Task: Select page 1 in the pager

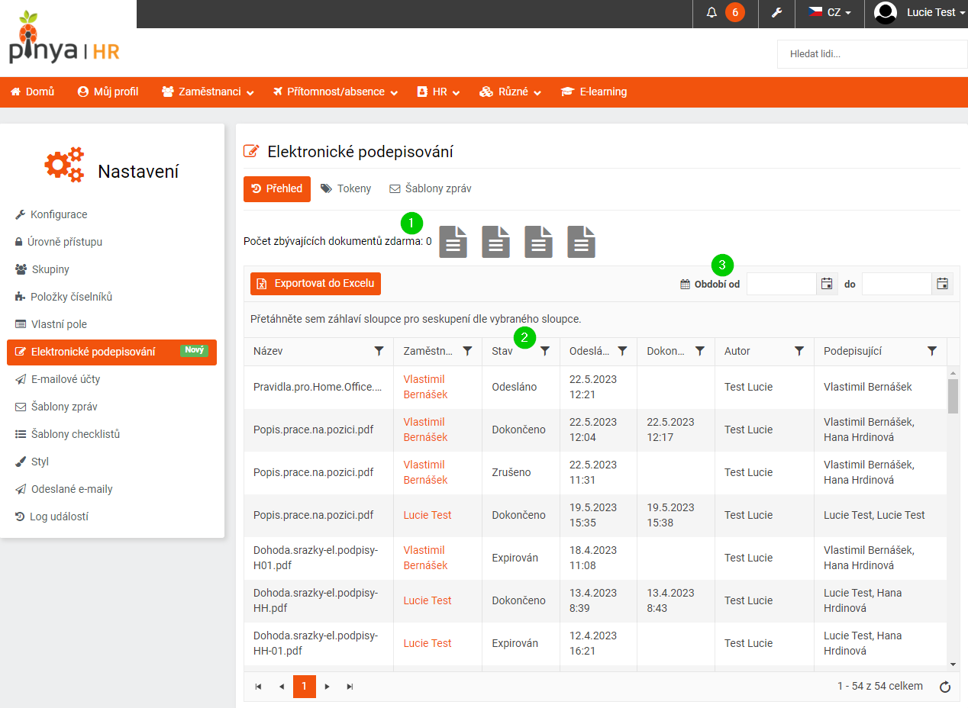Action: [x=304, y=687]
